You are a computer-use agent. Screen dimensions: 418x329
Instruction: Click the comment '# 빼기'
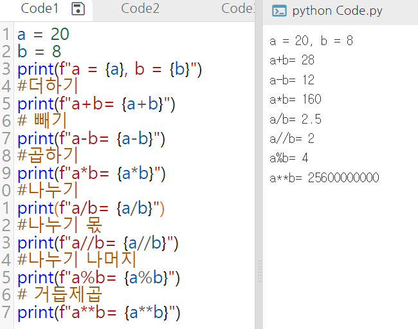42,120
